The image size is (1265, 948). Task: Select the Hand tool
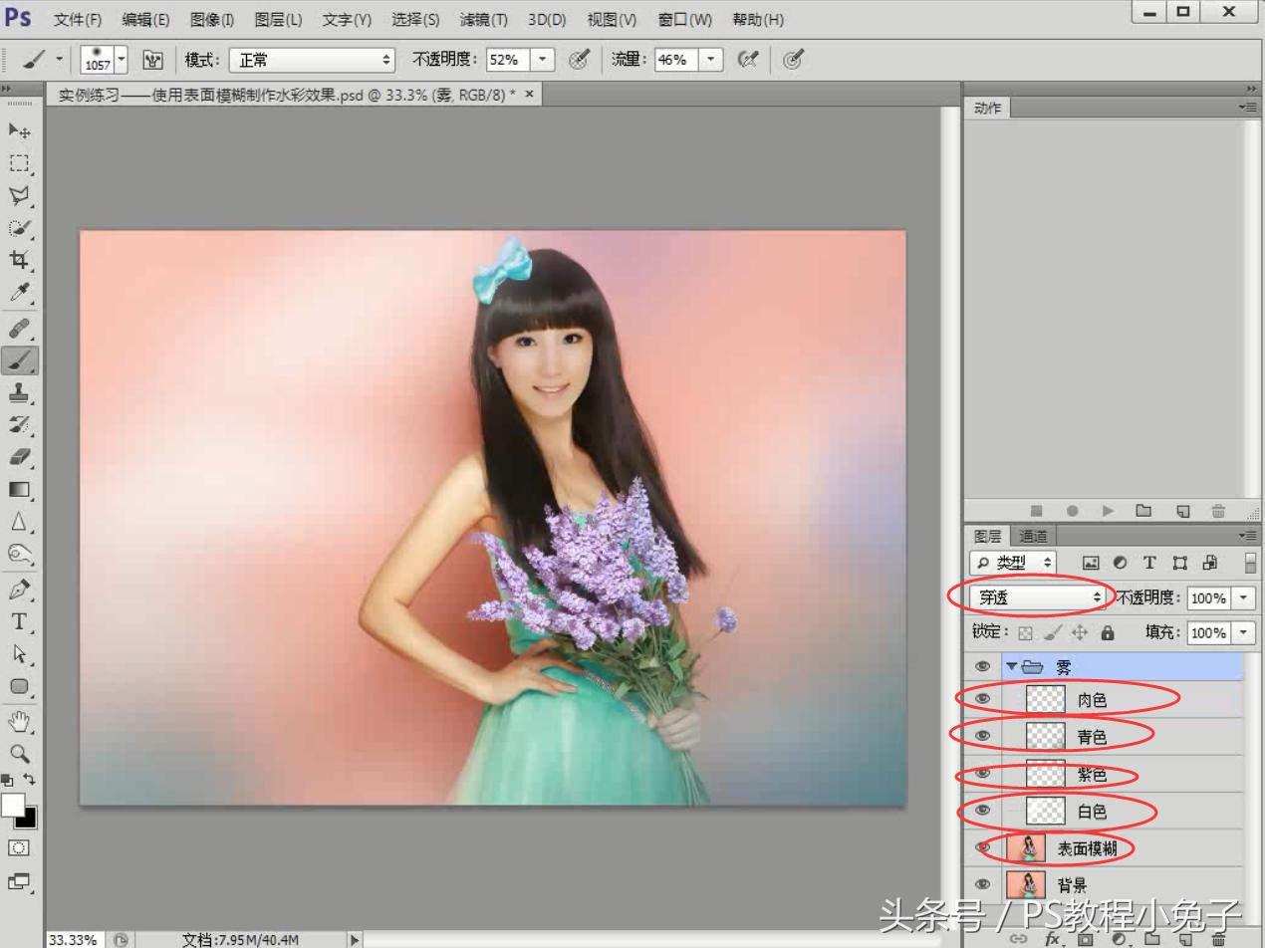(19, 721)
